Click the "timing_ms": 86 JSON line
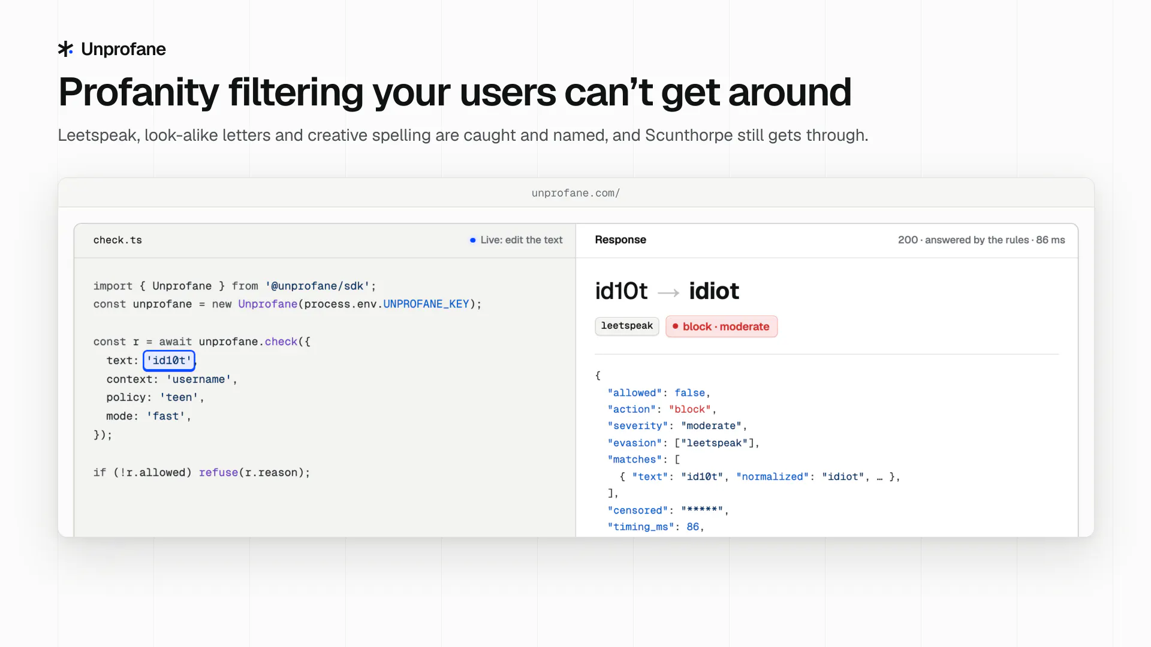This screenshot has height=647, width=1151. click(656, 527)
